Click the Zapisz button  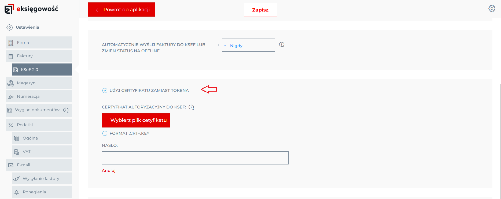(260, 10)
